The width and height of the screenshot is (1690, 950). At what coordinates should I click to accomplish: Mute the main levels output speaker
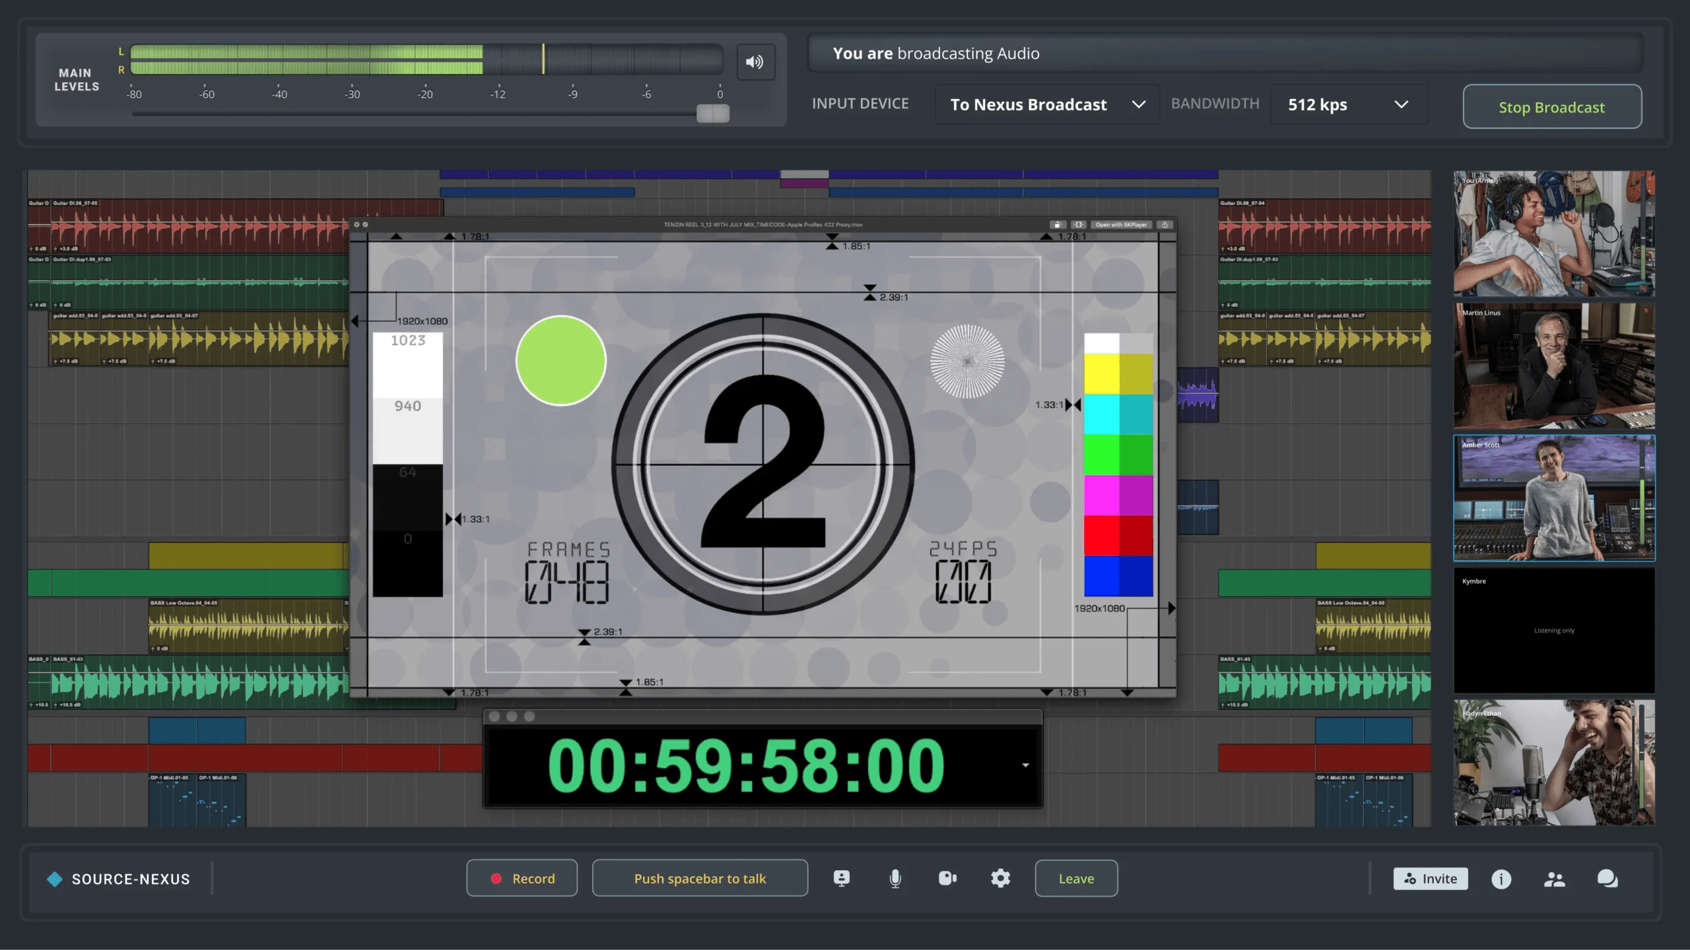[755, 61]
